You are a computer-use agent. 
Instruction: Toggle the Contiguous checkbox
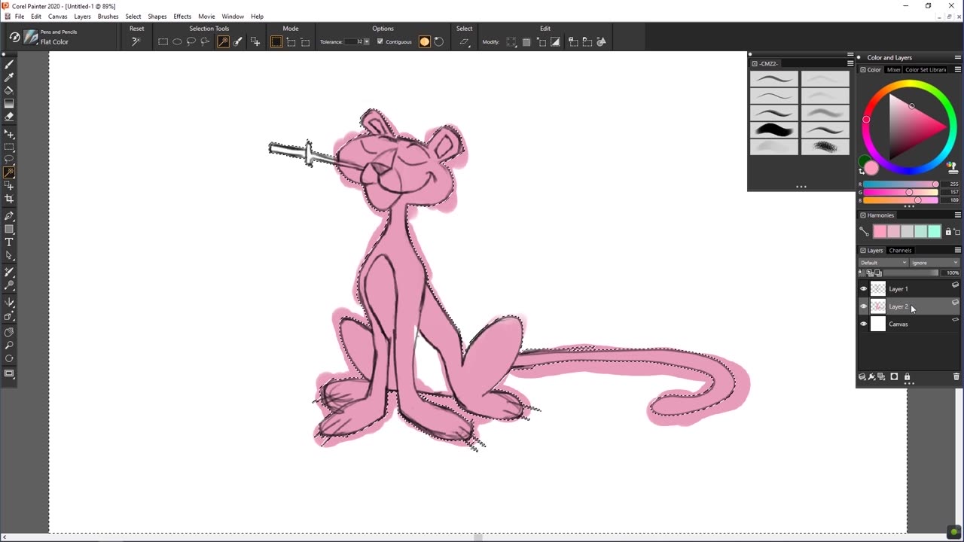tap(380, 41)
